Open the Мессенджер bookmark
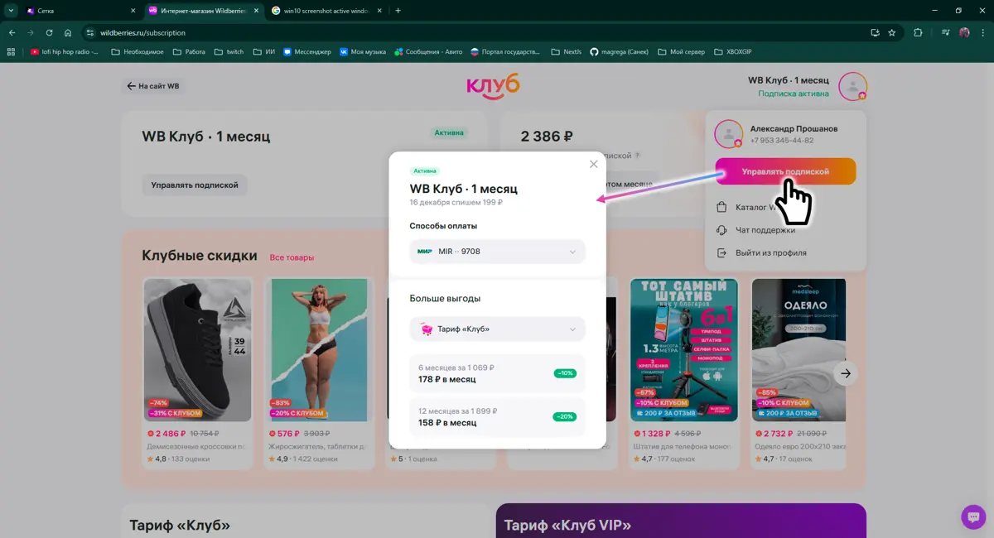The width and height of the screenshot is (994, 538). [306, 51]
